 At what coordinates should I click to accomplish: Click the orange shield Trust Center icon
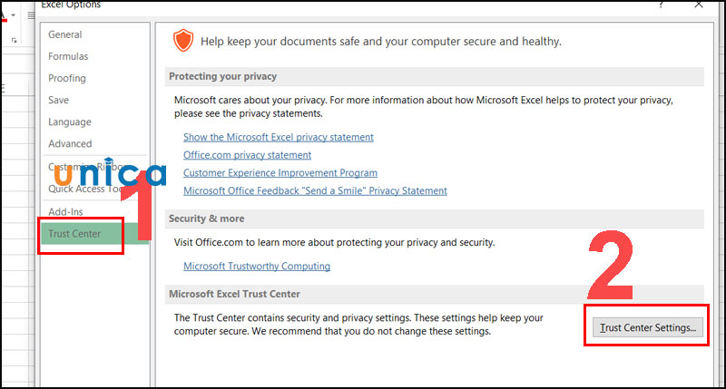(x=184, y=41)
